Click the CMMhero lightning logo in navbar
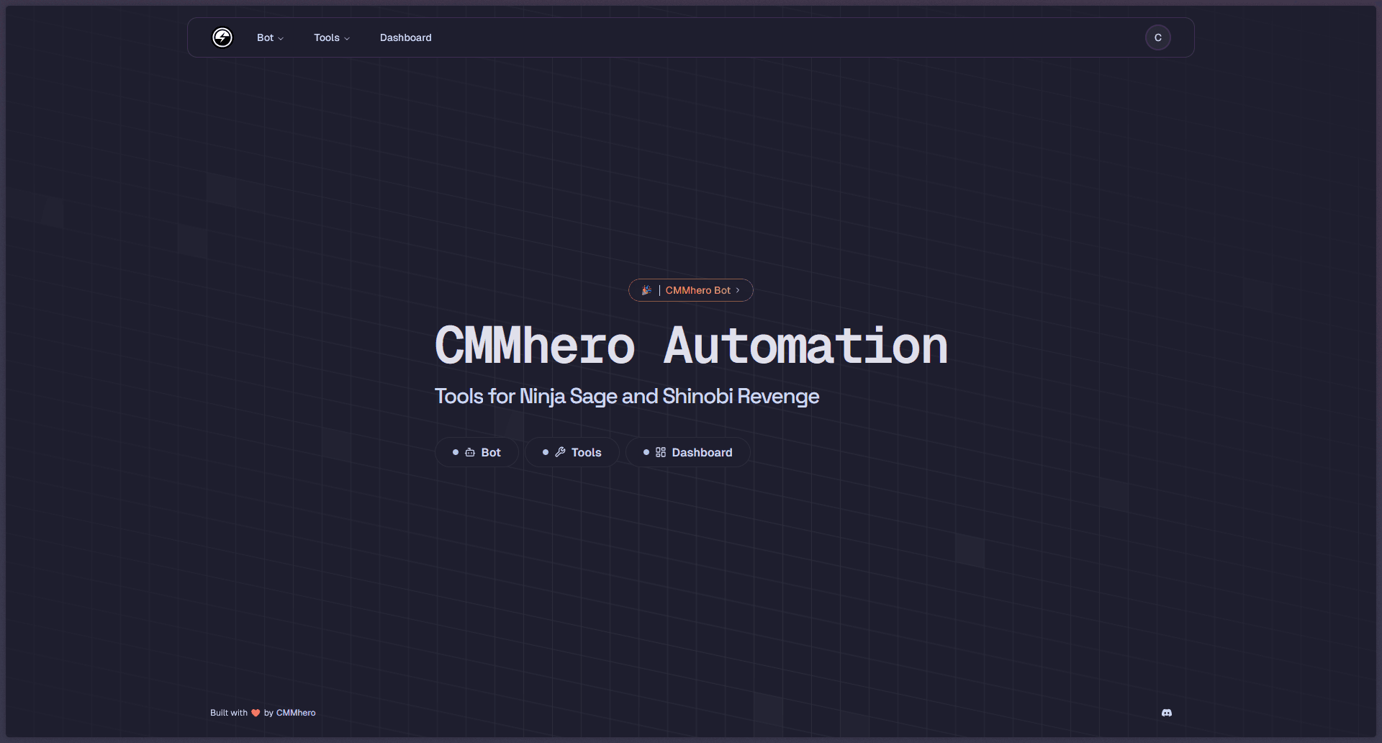1382x743 pixels. [222, 37]
